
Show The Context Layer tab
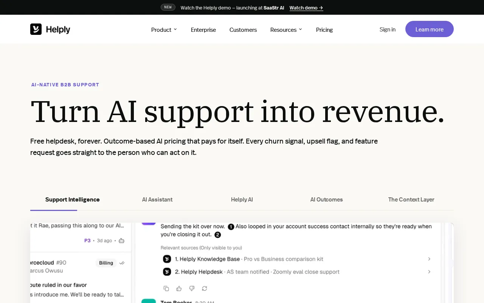pos(411,200)
